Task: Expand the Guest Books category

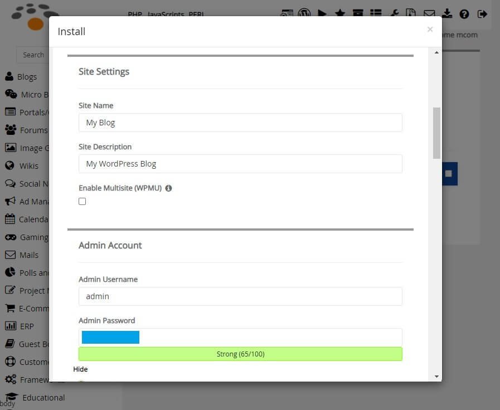Action: (27, 344)
